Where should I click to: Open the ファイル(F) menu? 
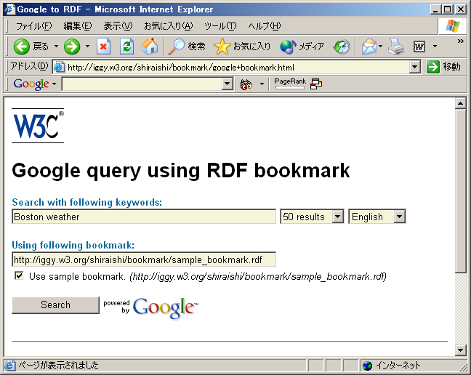click(33, 26)
